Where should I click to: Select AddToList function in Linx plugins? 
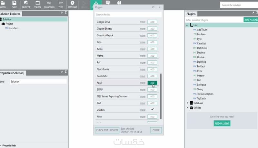pos(200,30)
